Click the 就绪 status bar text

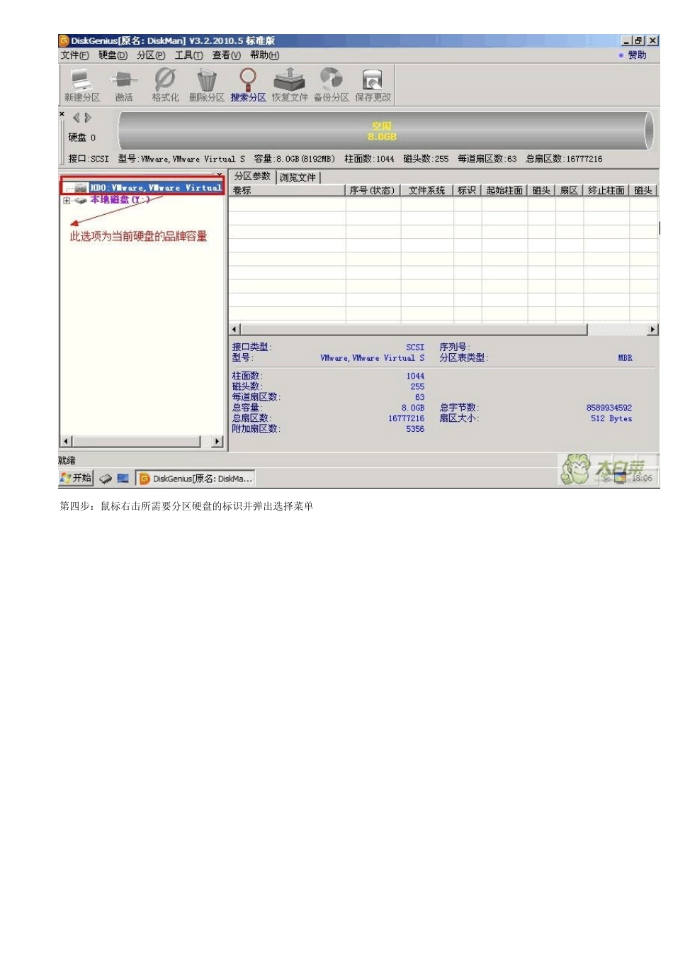(67, 460)
